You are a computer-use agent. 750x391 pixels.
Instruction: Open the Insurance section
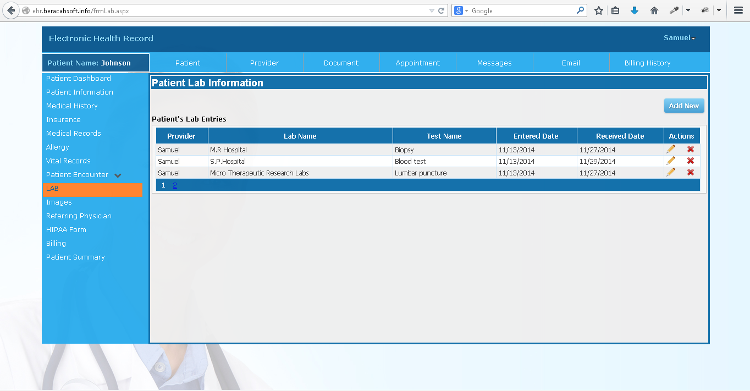point(63,120)
